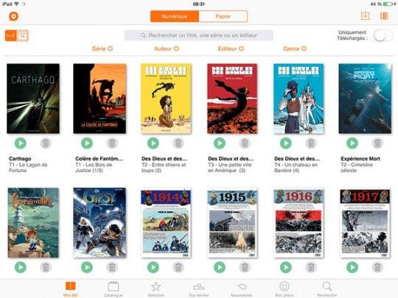Screen dimensions: 398x298
Task: Expand the Série filter dropdown
Action: pyautogui.click(x=102, y=49)
